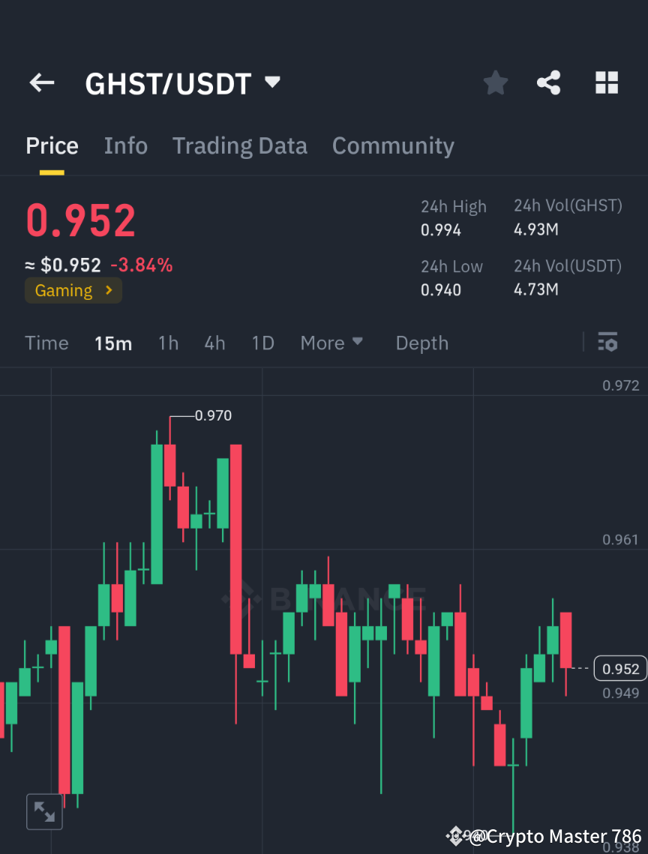Favorite GHST/USDT with the star icon
This screenshot has height=854, width=648.
495,82
